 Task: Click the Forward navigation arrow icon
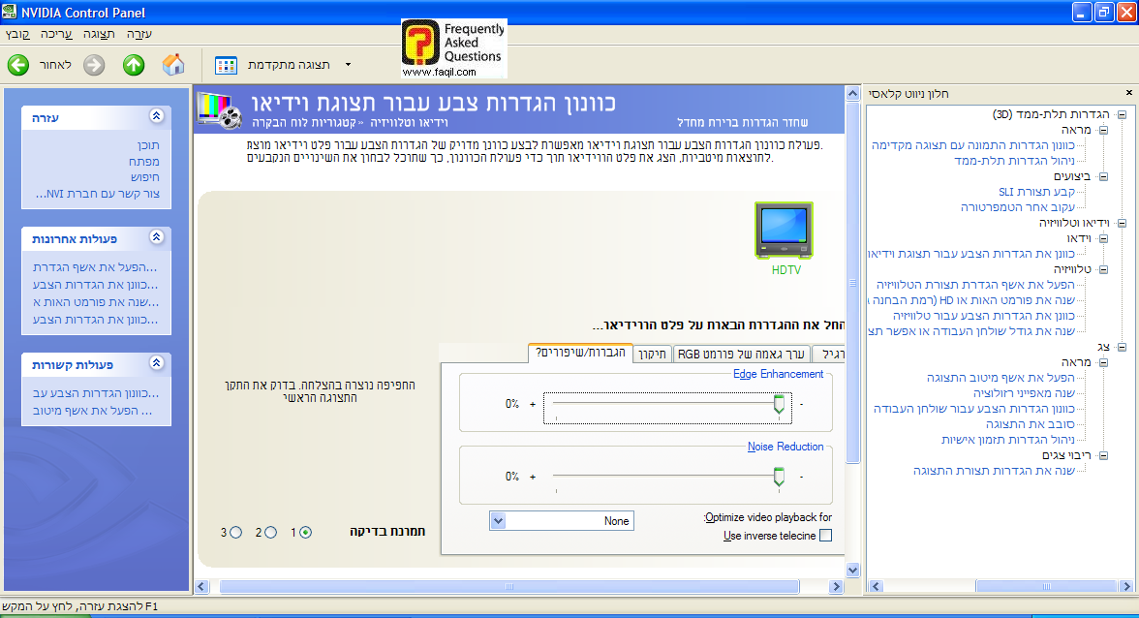pyautogui.click(x=93, y=65)
